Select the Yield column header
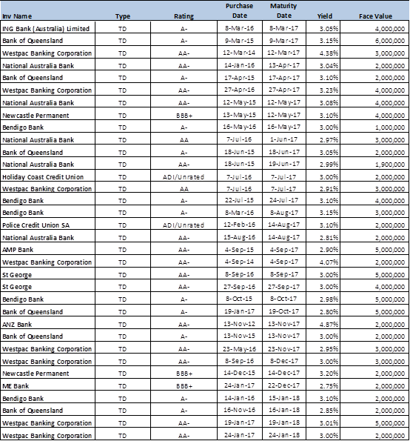Viewport: 410px width, 441px height. pos(325,16)
